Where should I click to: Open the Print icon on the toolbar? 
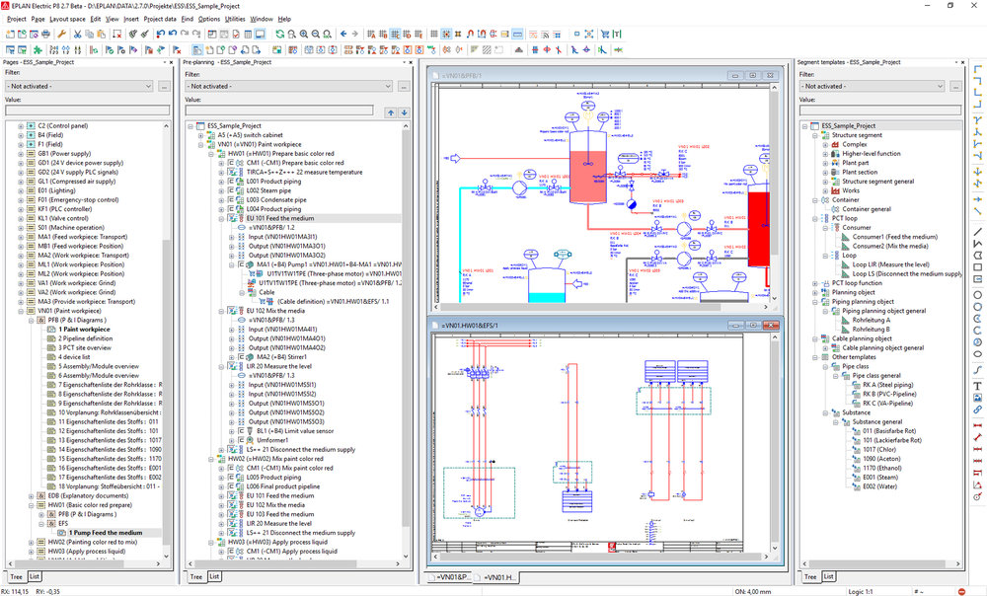(44, 35)
